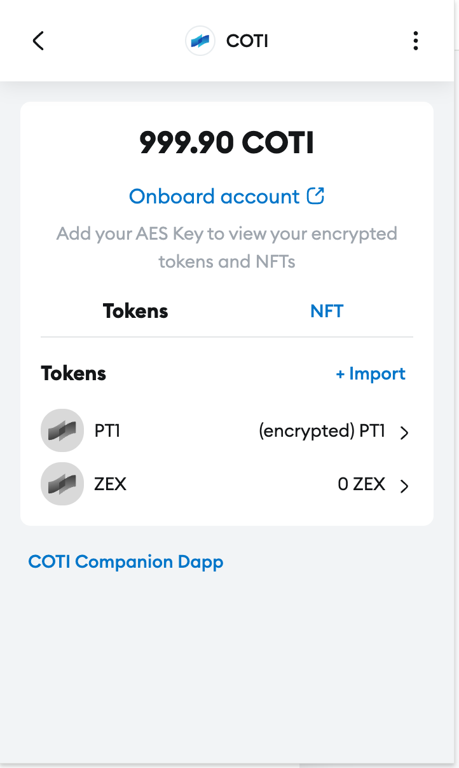The width and height of the screenshot is (459, 768).
Task: Select the PT1 token name
Action: [107, 431]
